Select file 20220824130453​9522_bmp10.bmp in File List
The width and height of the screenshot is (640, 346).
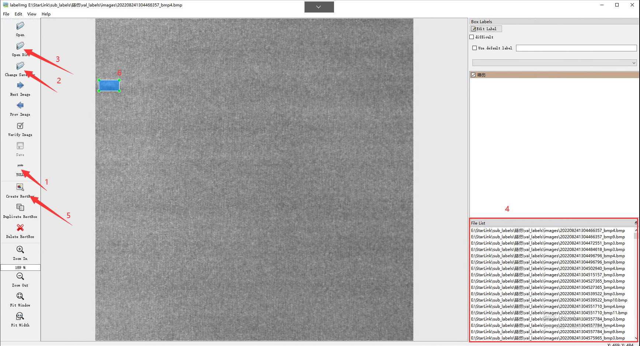[549, 300]
